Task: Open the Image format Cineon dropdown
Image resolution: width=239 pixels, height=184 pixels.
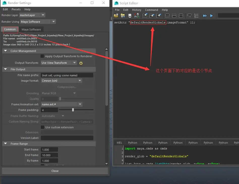Action: tap(62, 81)
